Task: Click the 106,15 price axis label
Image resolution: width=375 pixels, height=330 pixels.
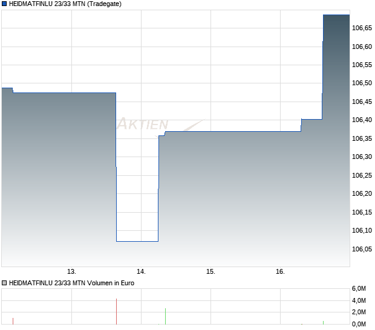Action: [362, 212]
